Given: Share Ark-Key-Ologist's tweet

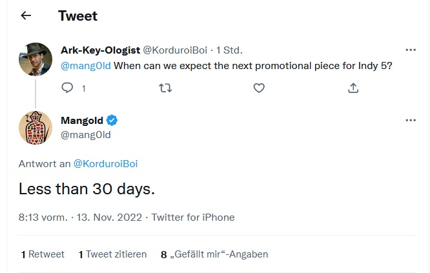Looking at the screenshot, I should (x=353, y=88).
